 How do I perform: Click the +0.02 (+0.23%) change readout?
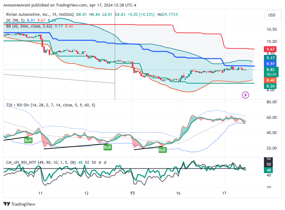click(x=141, y=14)
